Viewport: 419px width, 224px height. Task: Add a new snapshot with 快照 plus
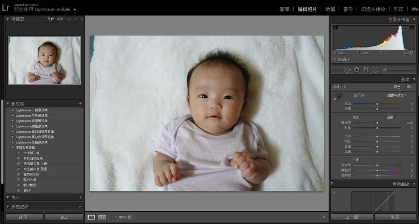pyautogui.click(x=80, y=197)
